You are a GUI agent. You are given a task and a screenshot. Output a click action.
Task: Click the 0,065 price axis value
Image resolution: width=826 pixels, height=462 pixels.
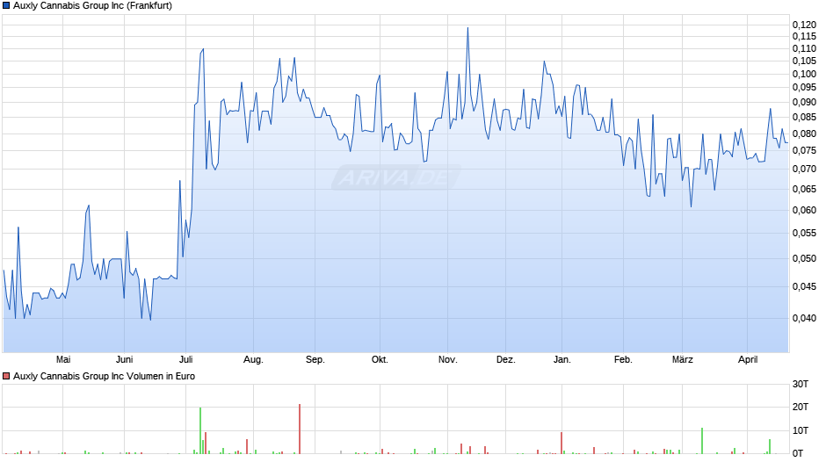point(804,189)
